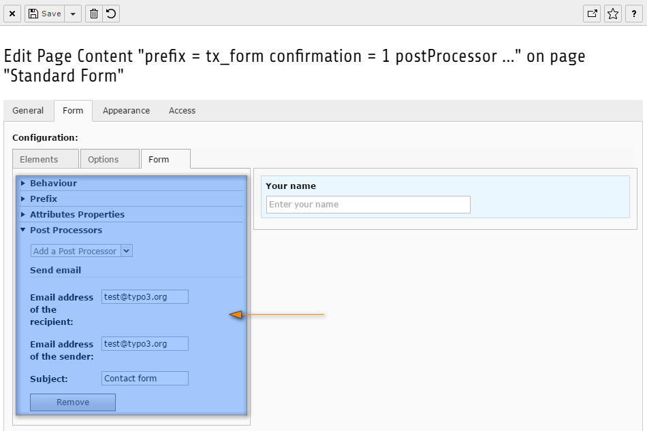Switch to the General tab
The width and height of the screenshot is (647, 431).
click(x=28, y=110)
